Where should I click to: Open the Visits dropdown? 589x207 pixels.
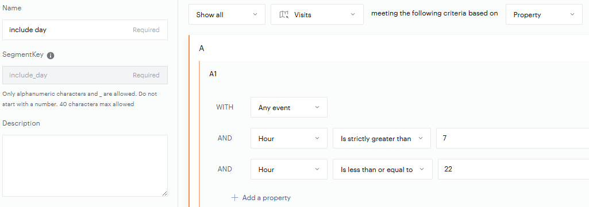coord(317,15)
